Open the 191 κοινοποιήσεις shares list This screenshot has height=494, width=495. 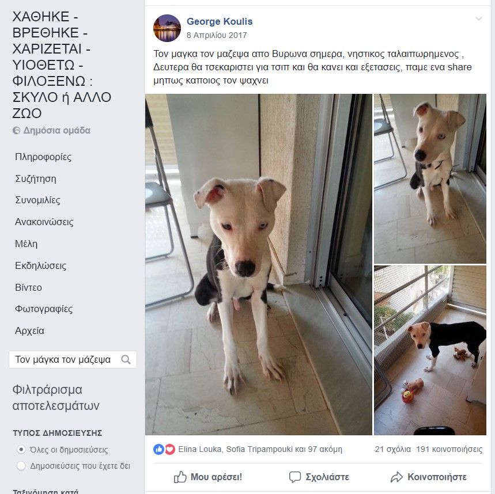click(x=449, y=449)
